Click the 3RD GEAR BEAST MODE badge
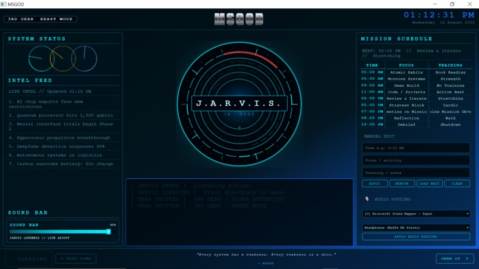The height and width of the screenshot is (269, 479). 40,19
